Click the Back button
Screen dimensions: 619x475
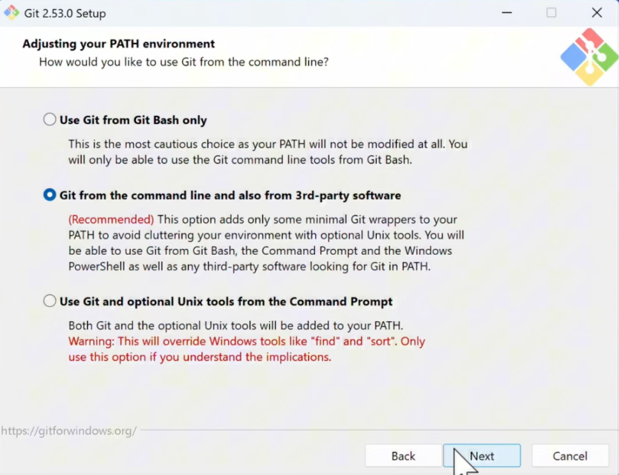[403, 456]
